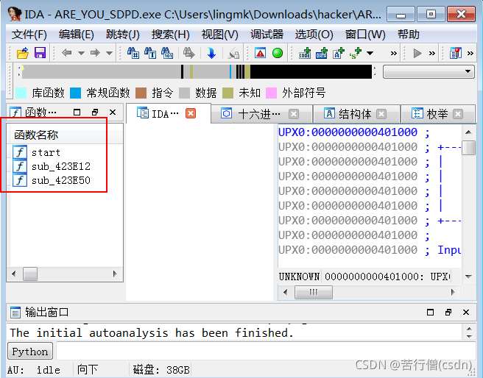Click the breakpoint list icon
This screenshot has width=483, height=378.
click(456, 53)
